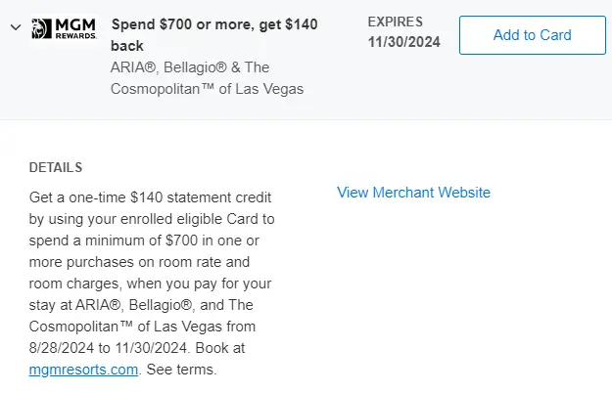Collapse the MGM offer details chevron
Viewport: 612px width, 393px height.
(x=15, y=27)
